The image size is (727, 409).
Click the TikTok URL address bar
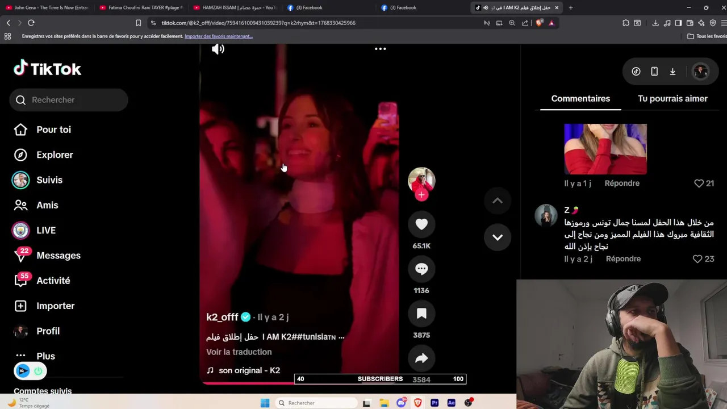tap(258, 23)
